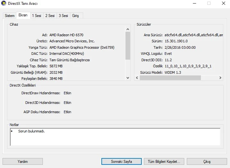Screen dimensions: 230x168
Task: Click the 2032 MB VRAM value
Action: pos(56,72)
